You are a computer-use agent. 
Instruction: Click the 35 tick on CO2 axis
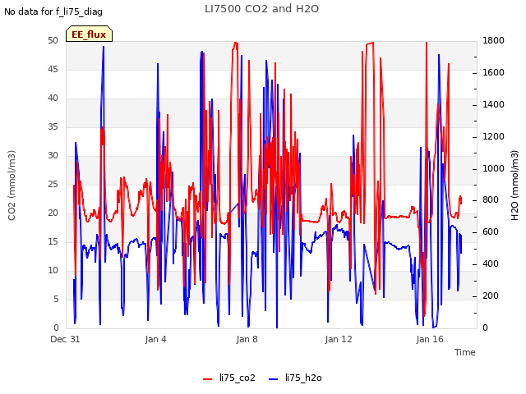53,126
